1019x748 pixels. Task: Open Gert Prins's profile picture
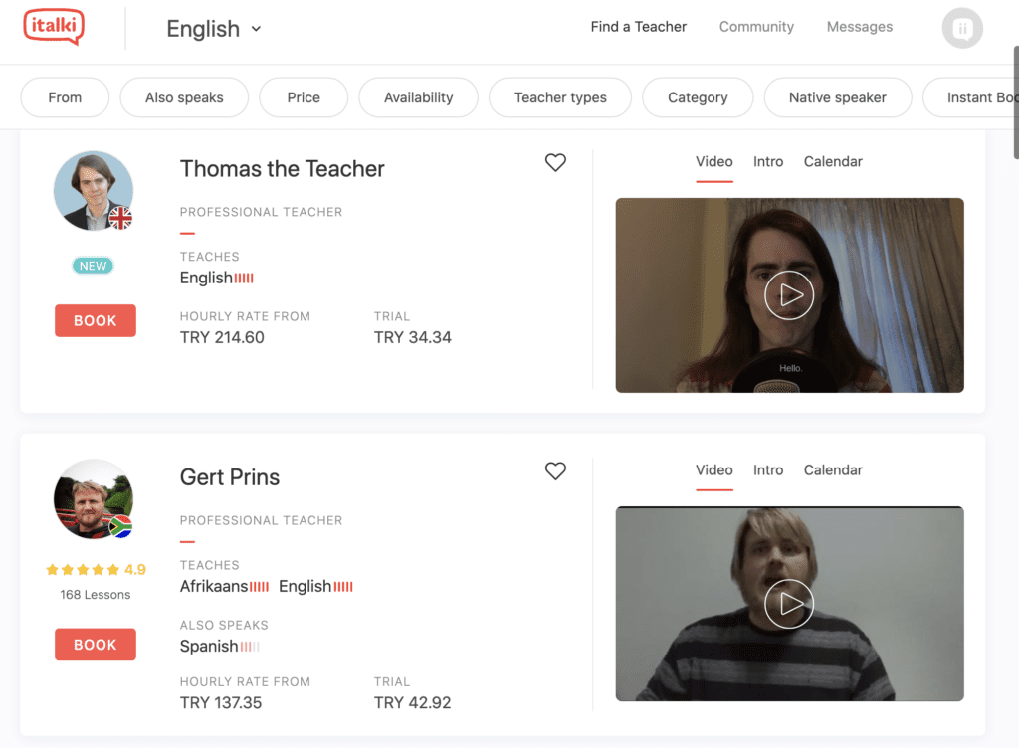[x=93, y=499]
